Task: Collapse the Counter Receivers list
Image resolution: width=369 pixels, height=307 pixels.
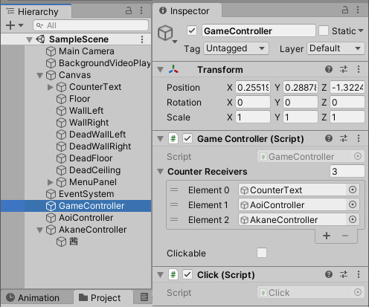Action: point(161,172)
